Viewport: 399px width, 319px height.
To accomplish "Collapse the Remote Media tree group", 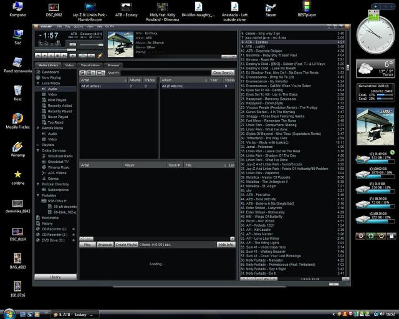I will point(38,128).
